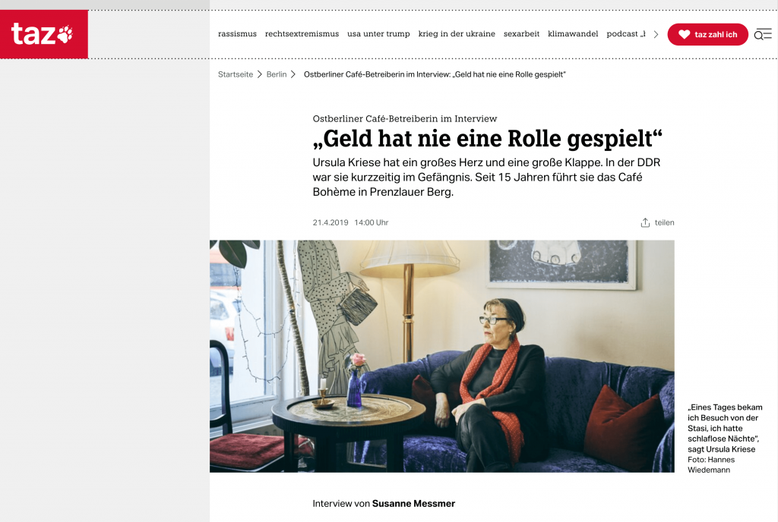The image size is (778, 522).
Task: Open the rassismus topic
Action: coord(237,33)
